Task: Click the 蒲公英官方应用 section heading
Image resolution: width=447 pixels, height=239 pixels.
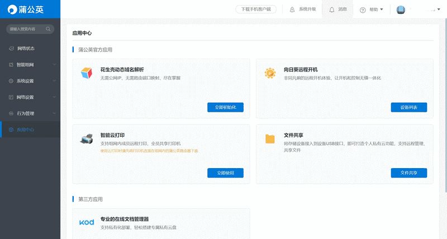Action: point(95,50)
